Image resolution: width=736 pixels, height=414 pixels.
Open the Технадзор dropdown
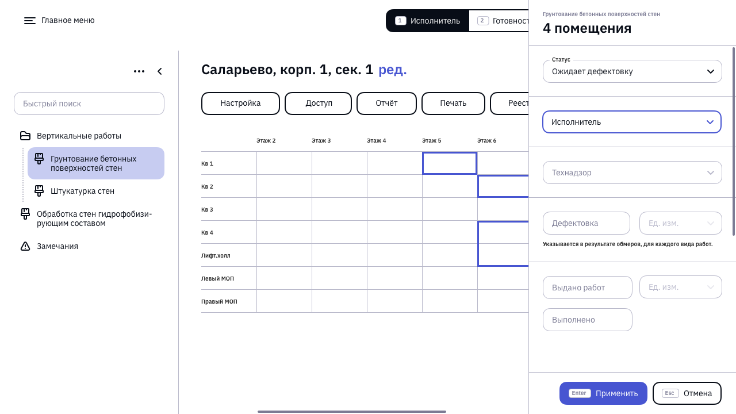point(632,172)
